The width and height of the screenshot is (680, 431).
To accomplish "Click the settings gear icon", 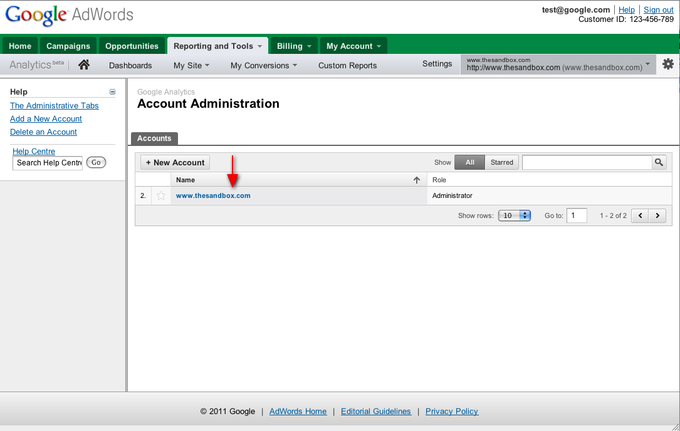I will [x=668, y=64].
